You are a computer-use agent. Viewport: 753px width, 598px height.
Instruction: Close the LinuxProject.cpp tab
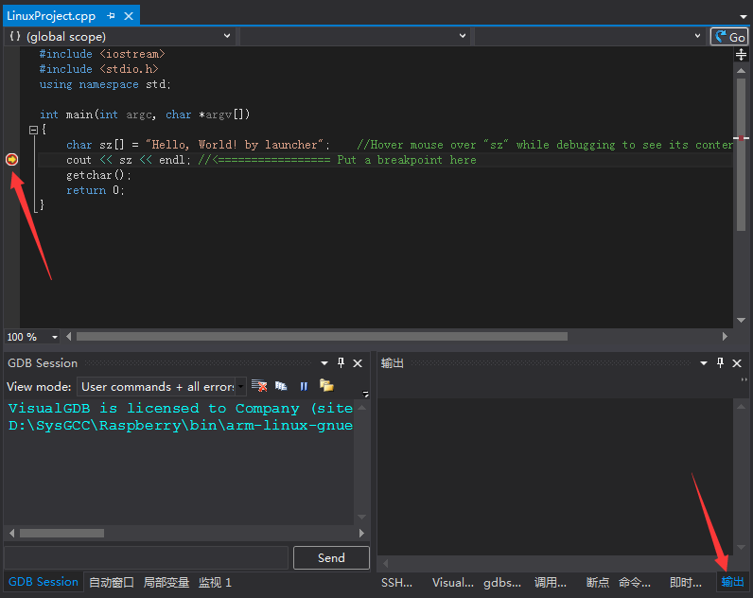tap(128, 16)
